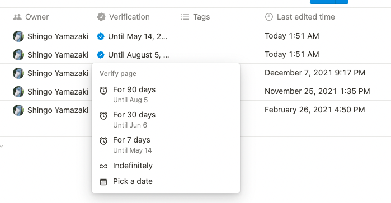
Task: Click the alarm clock icon beside For 7 days
Action: coord(103,141)
